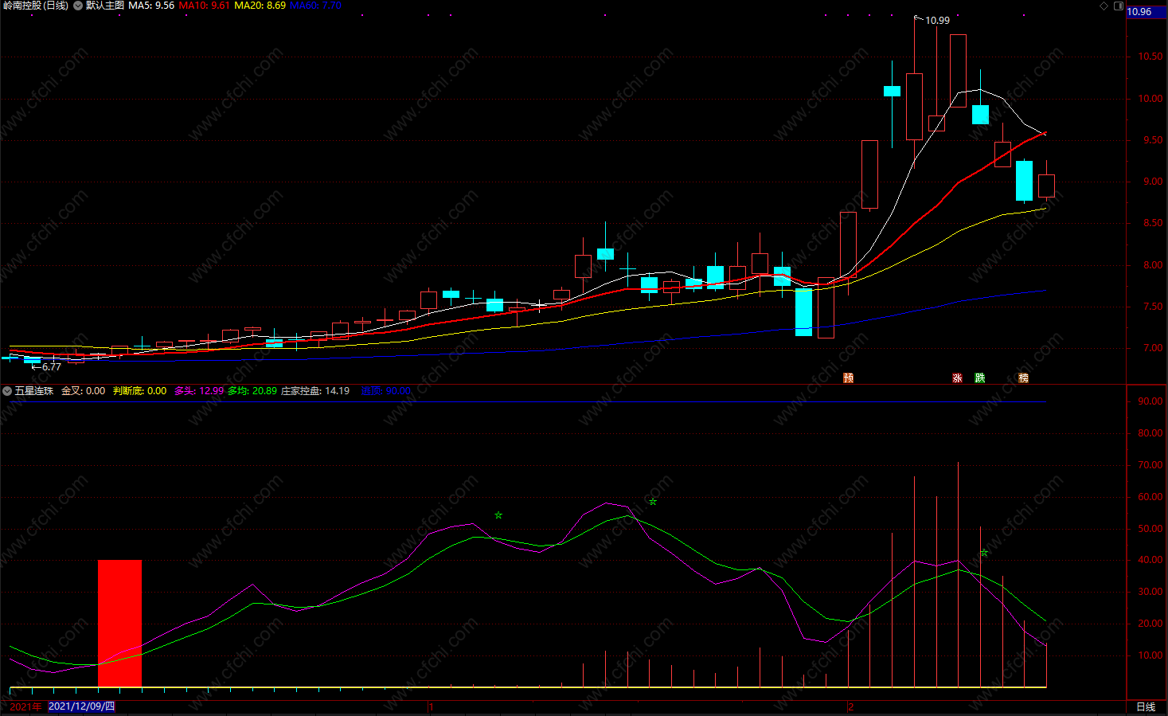Select the 岭南控股(日线) stock title
This screenshot has width=1168, height=716.
point(35,6)
